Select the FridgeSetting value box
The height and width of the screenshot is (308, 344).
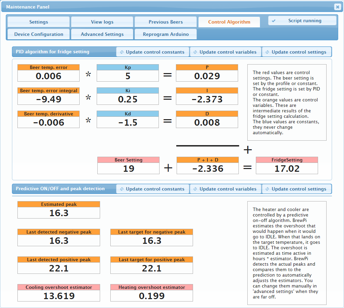[287, 168]
